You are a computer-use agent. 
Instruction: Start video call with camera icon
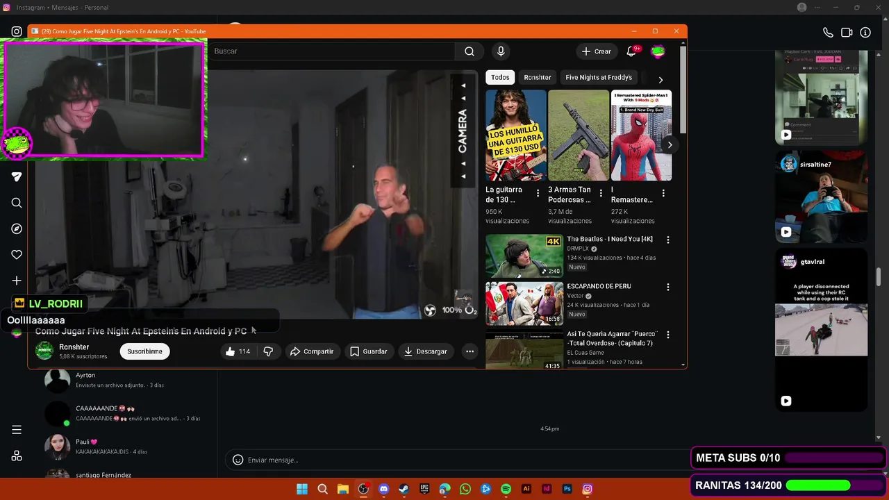pos(847,33)
